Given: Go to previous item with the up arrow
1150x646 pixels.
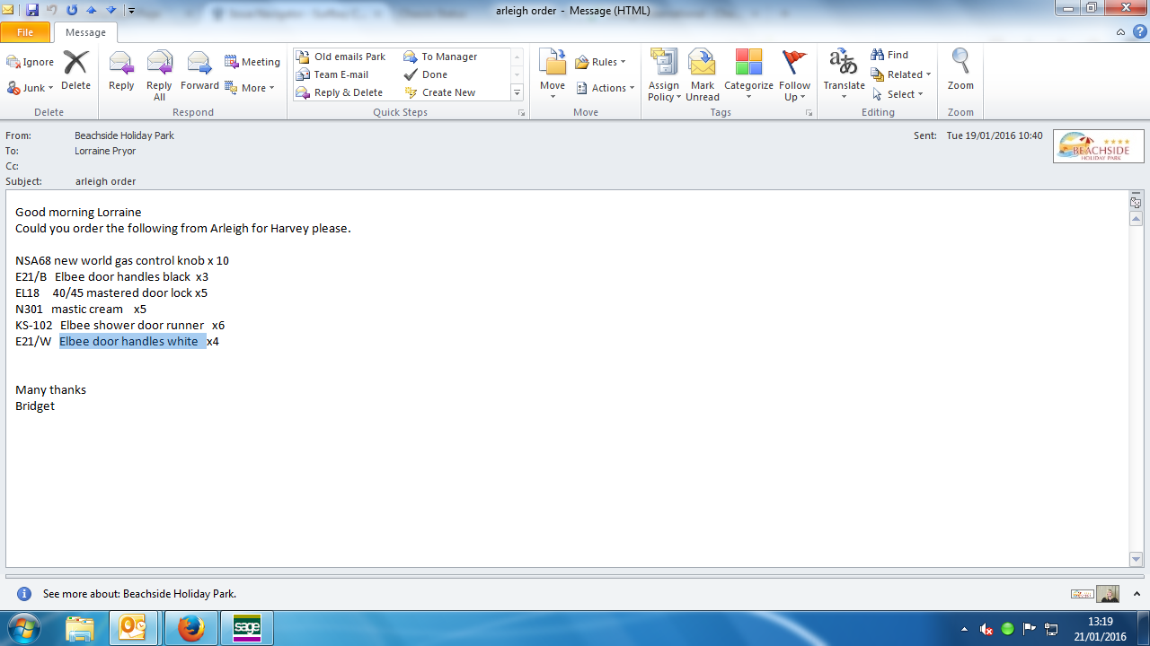Looking at the screenshot, I should pyautogui.click(x=91, y=11).
